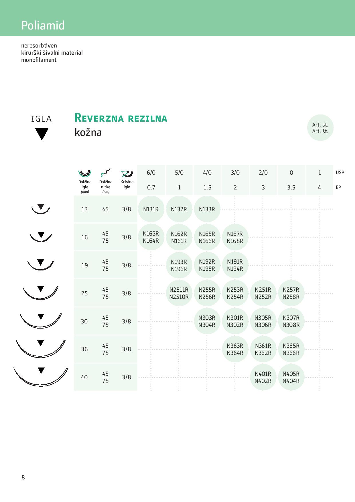355x502 pixels.
Task: Click the 25 mm curved needle drawing
Action: (41, 292)
